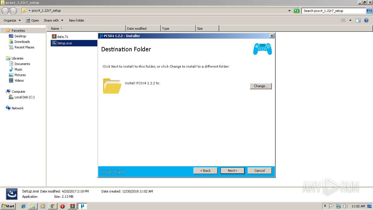This screenshot has width=373, height=210.
Task: Open Desktop in navigation pane
Action: pyautogui.click(x=20, y=36)
